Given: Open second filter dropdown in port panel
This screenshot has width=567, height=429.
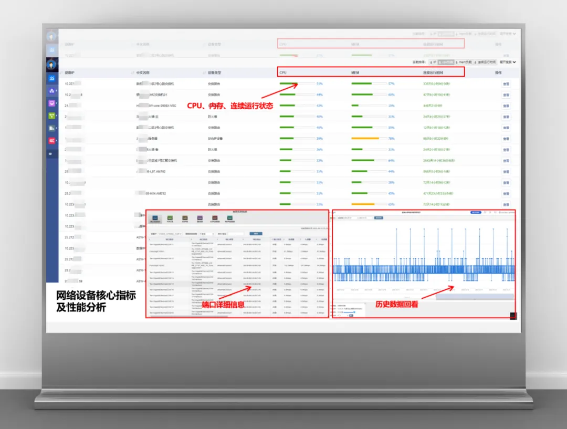Looking at the screenshot, I should click(x=207, y=234).
